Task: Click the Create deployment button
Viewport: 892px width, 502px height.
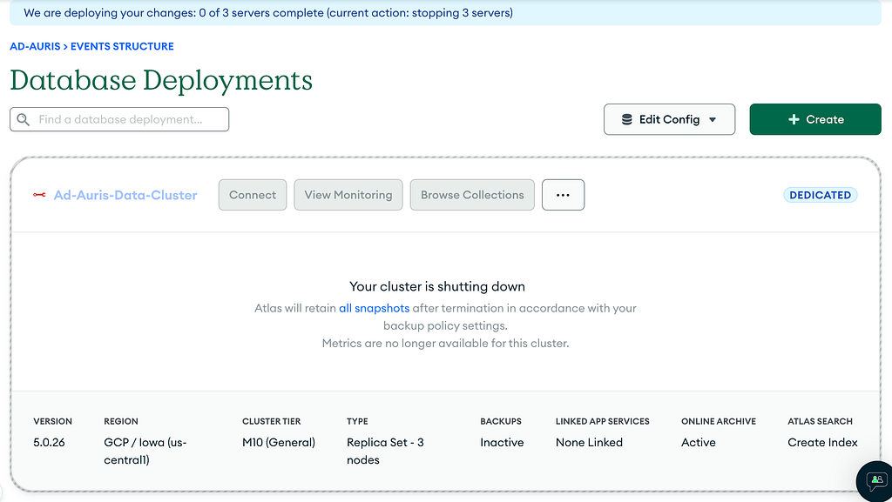Action: click(815, 119)
